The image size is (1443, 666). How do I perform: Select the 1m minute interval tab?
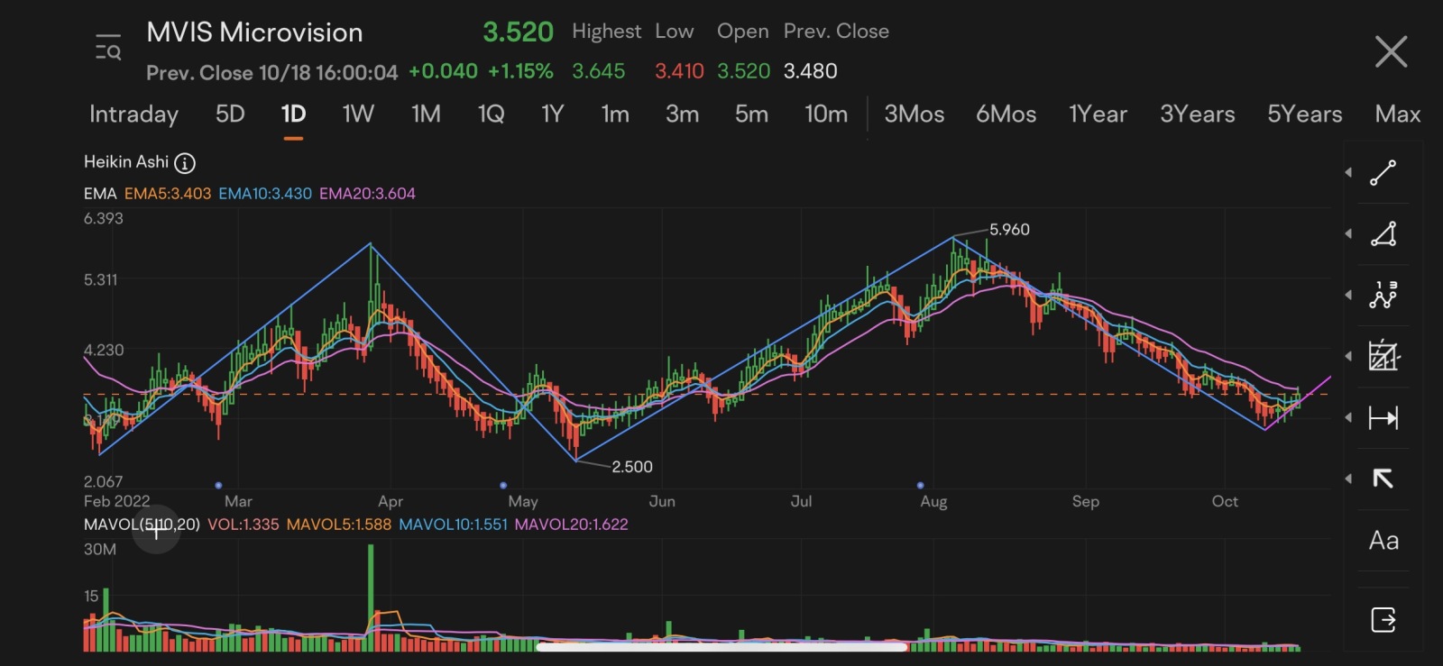click(615, 114)
